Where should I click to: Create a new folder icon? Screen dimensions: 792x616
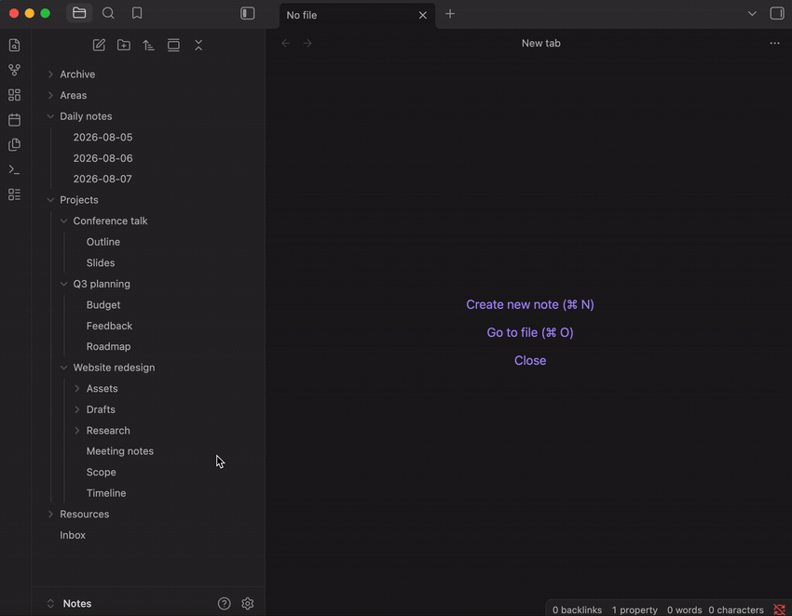pyautogui.click(x=124, y=45)
